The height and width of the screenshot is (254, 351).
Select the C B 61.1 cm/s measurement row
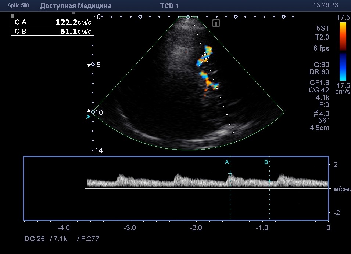(53, 32)
